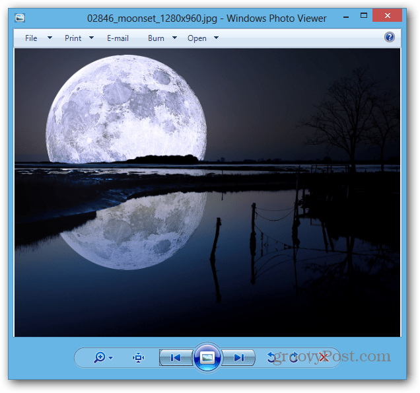Expand the Open dropdown arrow
This screenshot has height=393, width=420.
216,38
